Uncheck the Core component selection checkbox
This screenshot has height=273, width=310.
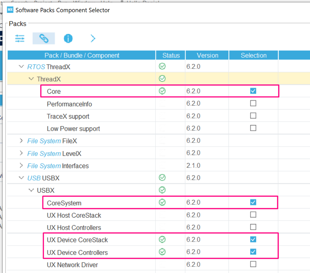(x=253, y=91)
